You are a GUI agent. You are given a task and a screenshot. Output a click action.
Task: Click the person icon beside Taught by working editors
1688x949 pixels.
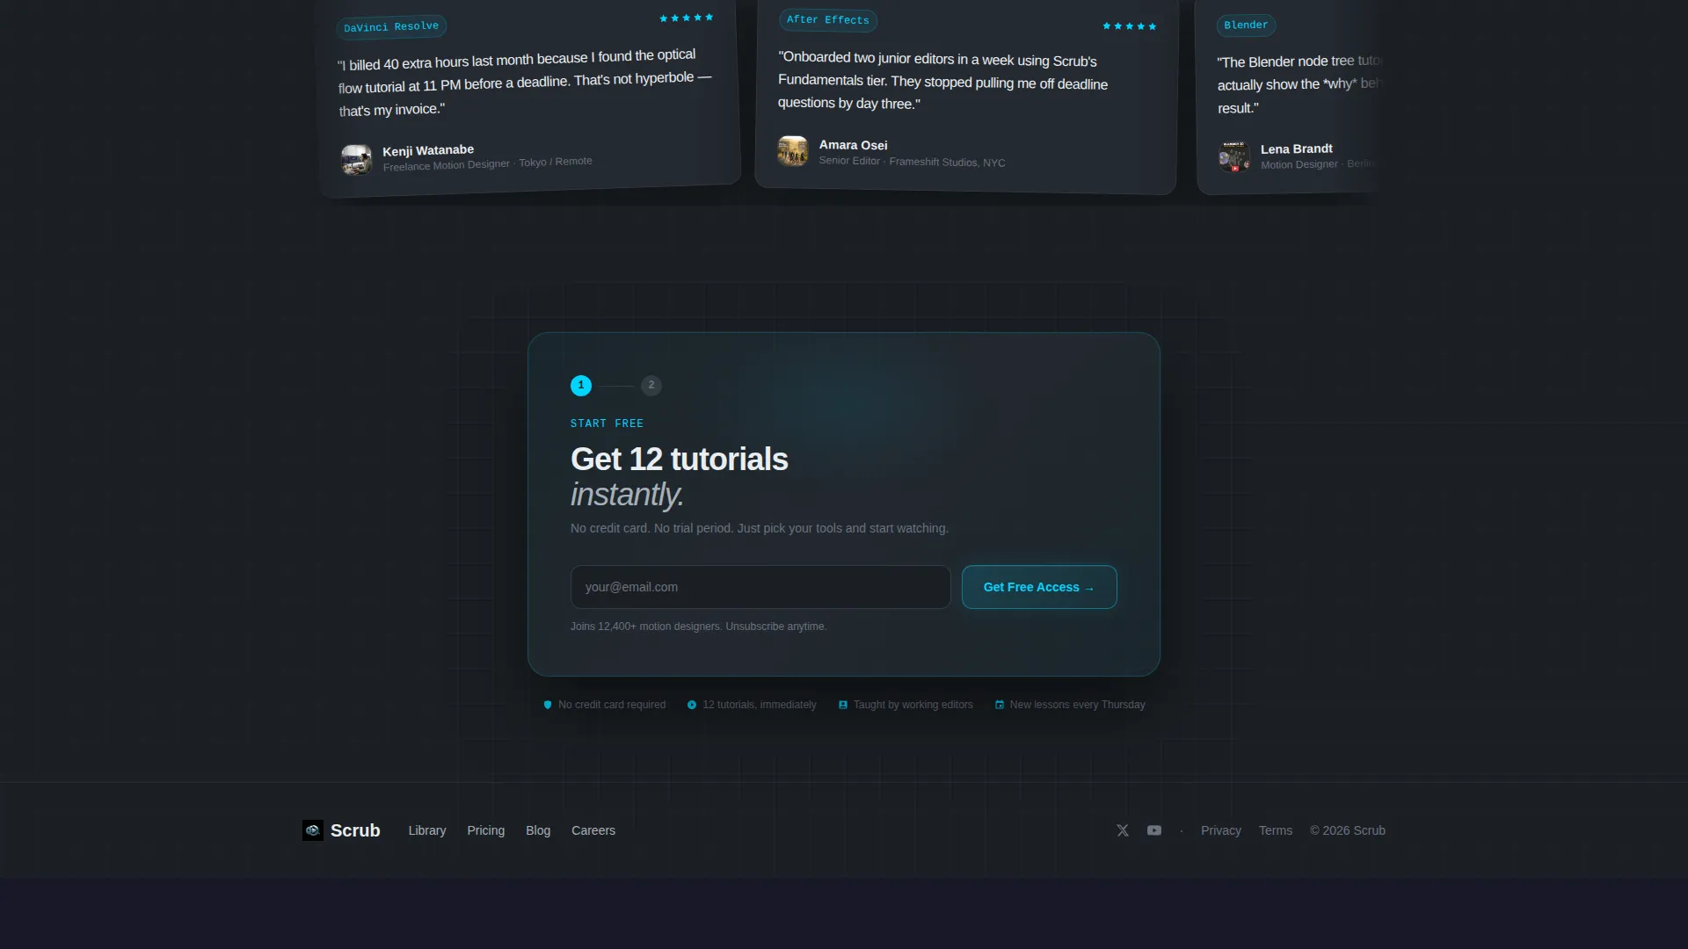pyautogui.click(x=843, y=705)
